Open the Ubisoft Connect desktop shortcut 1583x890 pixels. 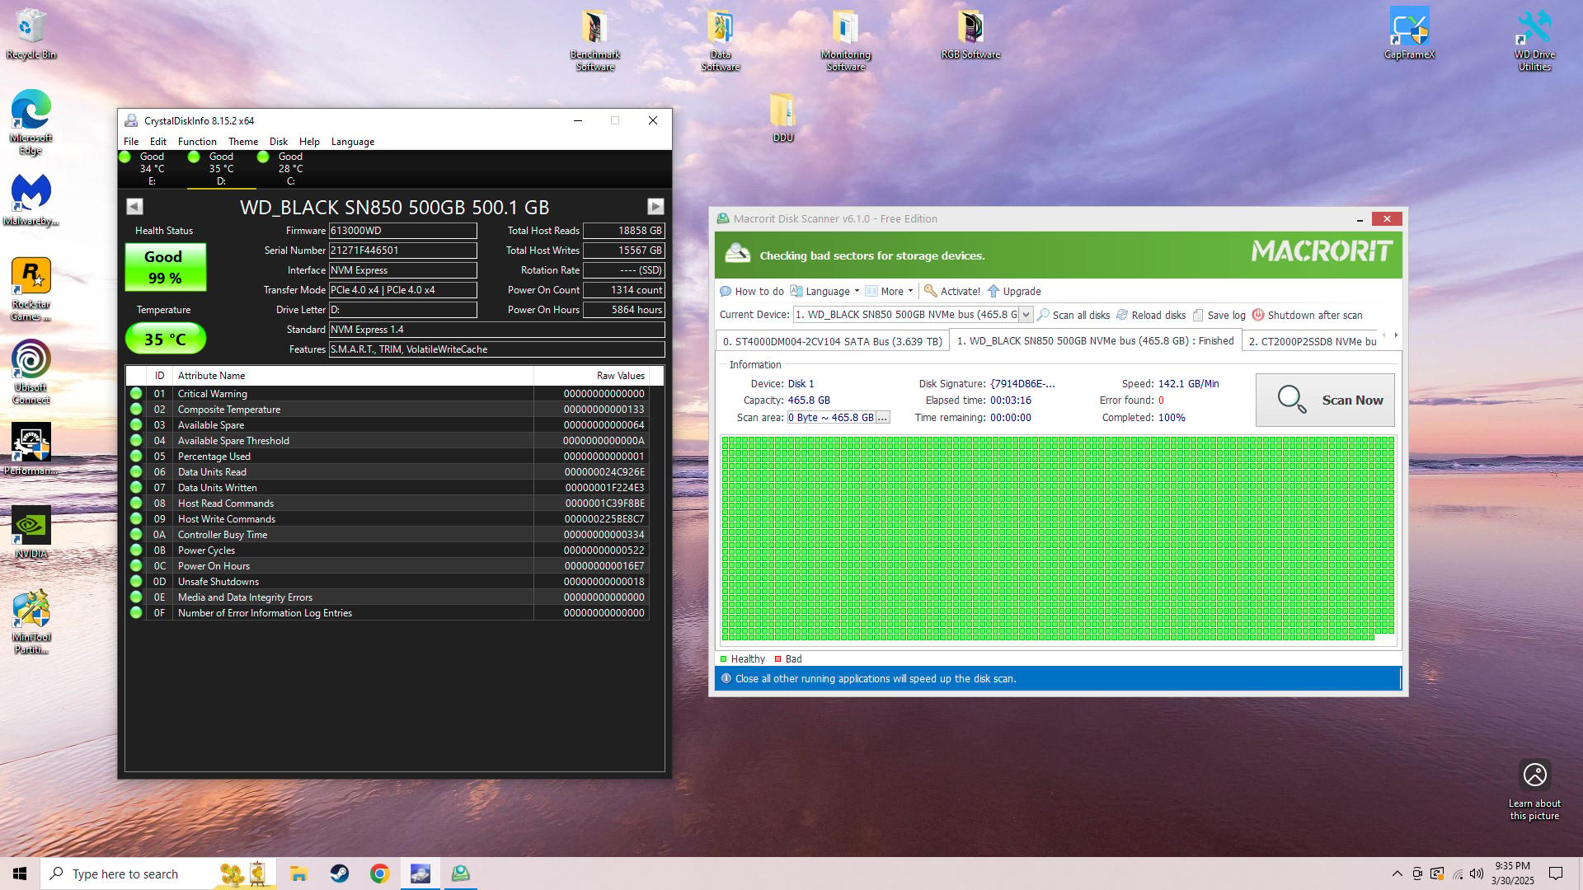pos(31,372)
